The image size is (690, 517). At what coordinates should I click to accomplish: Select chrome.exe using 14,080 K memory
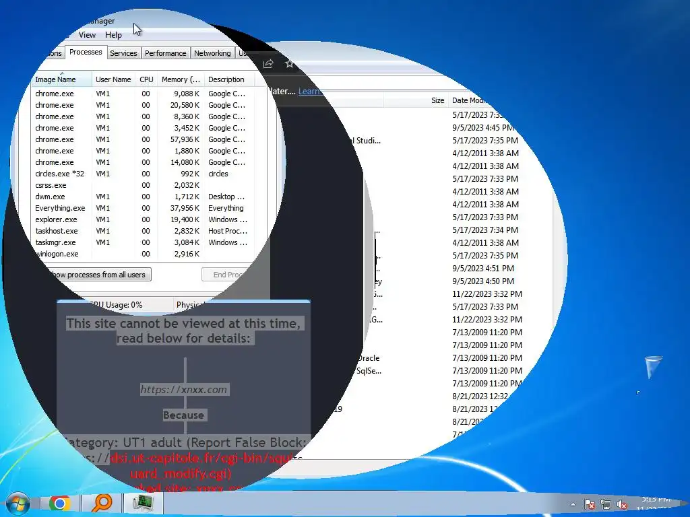[142, 162]
